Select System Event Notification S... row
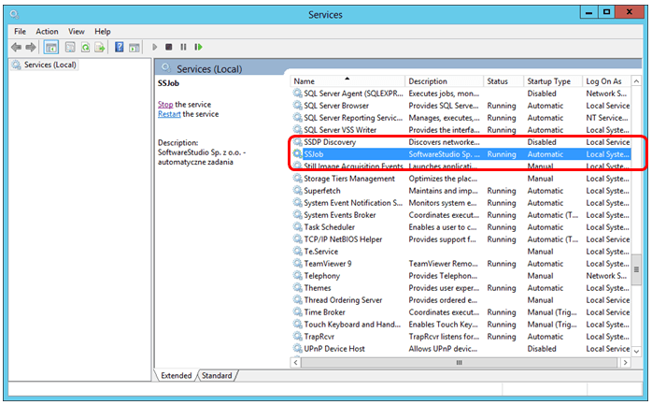 click(x=461, y=203)
